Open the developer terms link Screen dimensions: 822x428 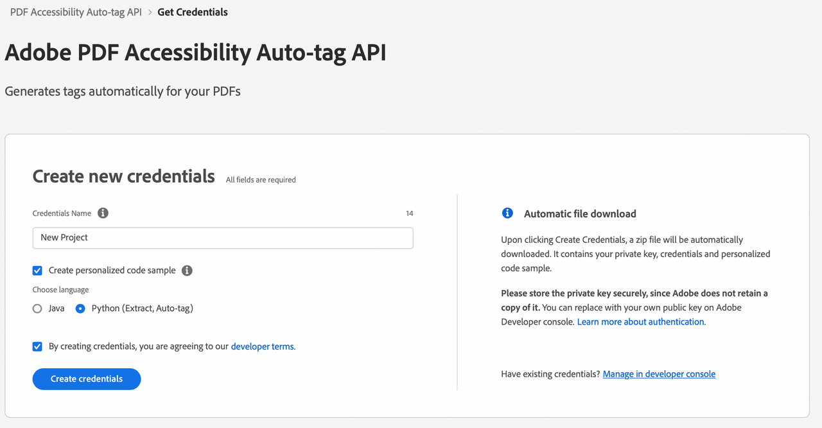tap(263, 346)
